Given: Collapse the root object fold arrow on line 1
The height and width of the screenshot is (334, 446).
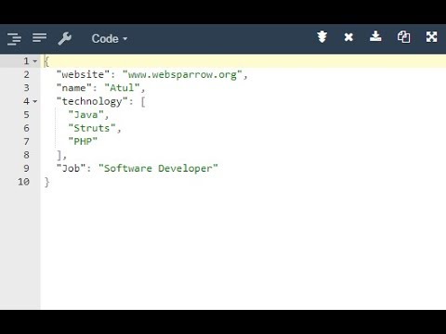Looking at the screenshot, I should [x=35, y=61].
